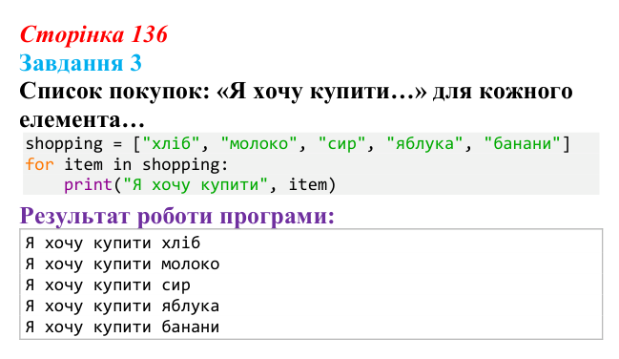Click the 'item' argument inside print call
The height and width of the screenshot is (359, 619).
[308, 184]
